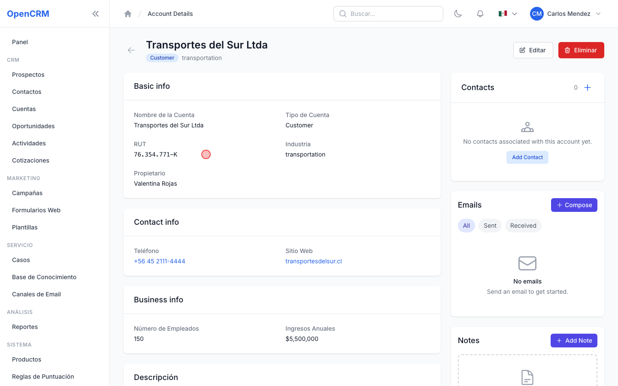Select the RUT value 76.354.771-K
Screen dimensions: 618x386
(156, 154)
